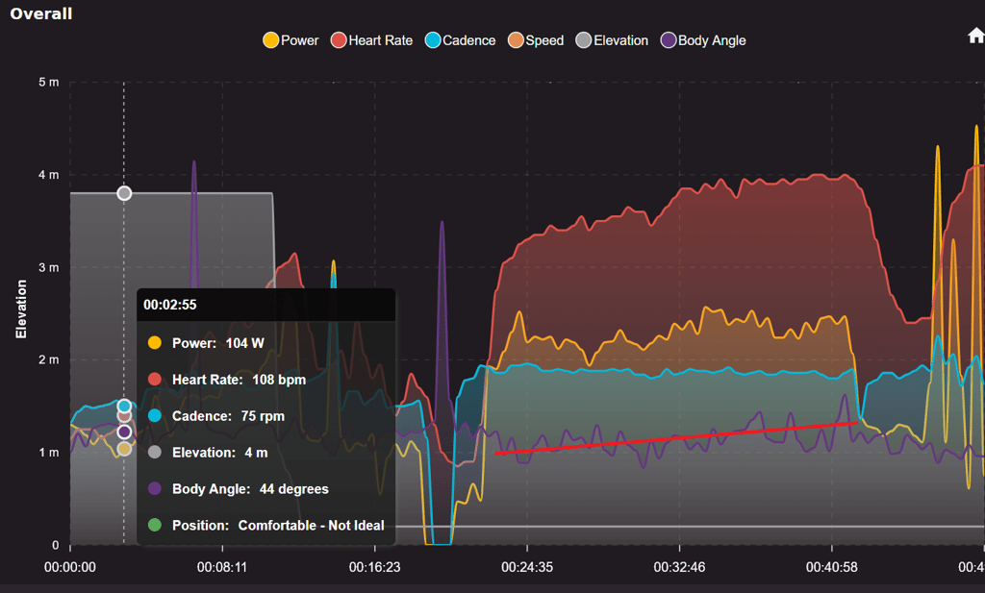Image resolution: width=985 pixels, height=593 pixels.
Task: Click the 00:40:58 time axis label
Action: point(832,567)
